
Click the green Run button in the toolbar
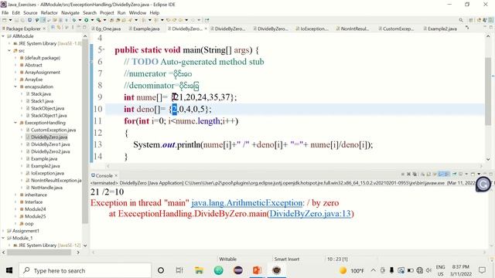(86, 20)
